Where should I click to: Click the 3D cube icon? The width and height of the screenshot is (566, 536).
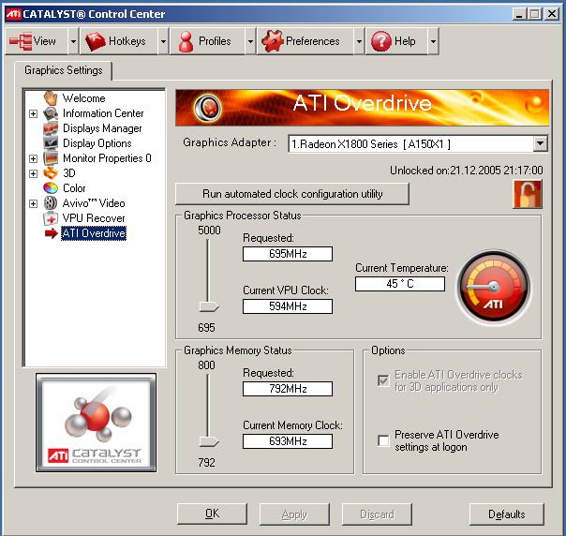pos(51,173)
